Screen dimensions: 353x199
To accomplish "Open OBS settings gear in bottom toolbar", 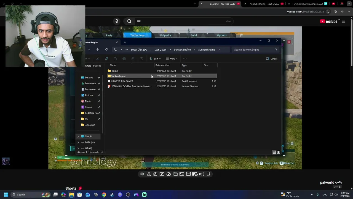I will (x=142, y=174).
